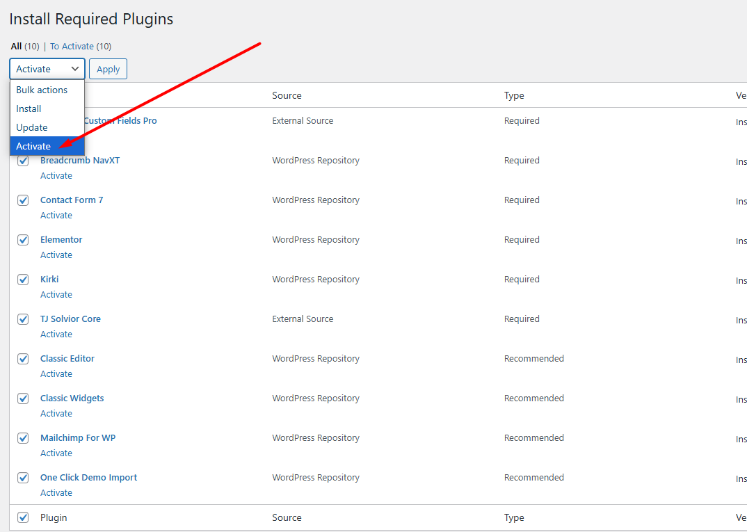Toggle the Elementor plugin checkbox
Viewport: 747px width, 532px height.
(x=23, y=240)
